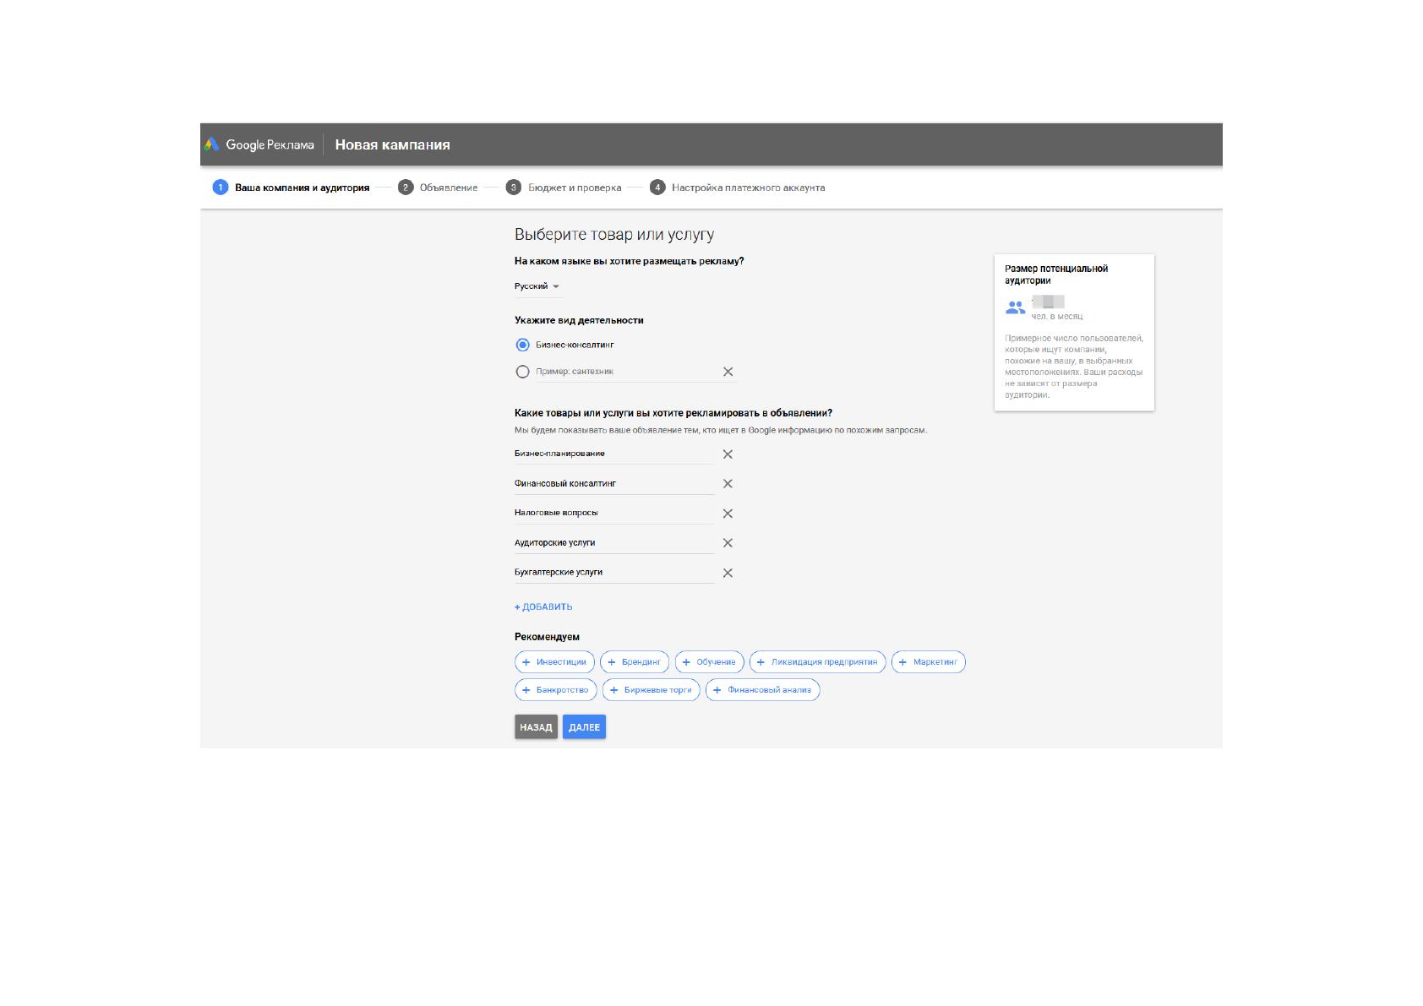Add the Брендинг recommended chip
Screen dimensions: 1423x1006
pyautogui.click(x=635, y=662)
